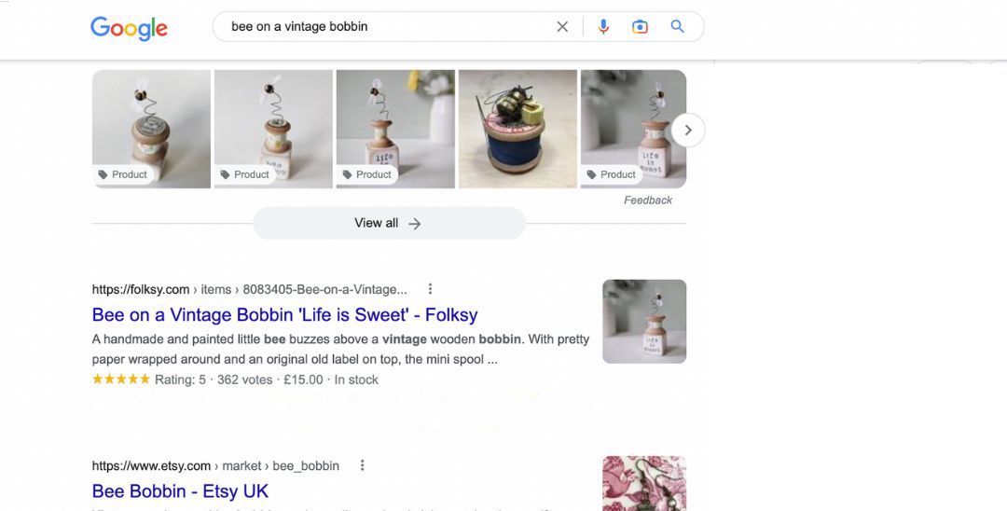This screenshot has height=511, width=1007.
Task: Open the Bee Bobbin - Etsy UK link
Action: click(180, 490)
